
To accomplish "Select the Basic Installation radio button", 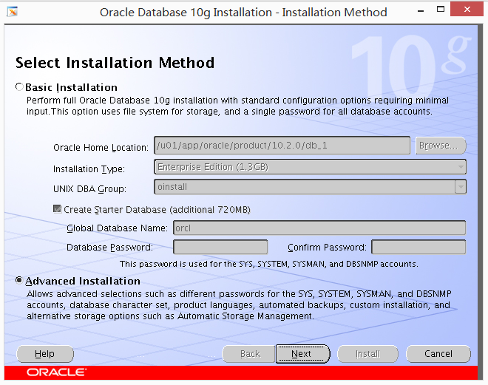I will (x=19, y=86).
